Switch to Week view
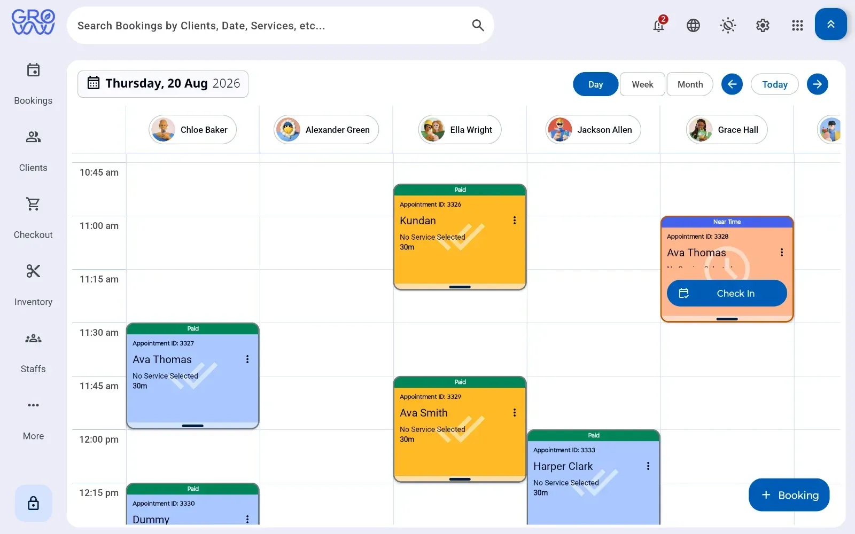The width and height of the screenshot is (855, 534). [x=642, y=84]
